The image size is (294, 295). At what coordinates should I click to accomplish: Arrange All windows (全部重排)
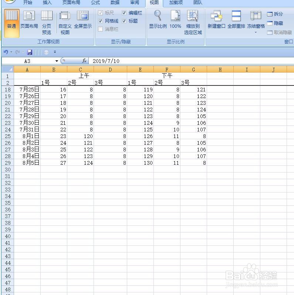click(x=236, y=19)
